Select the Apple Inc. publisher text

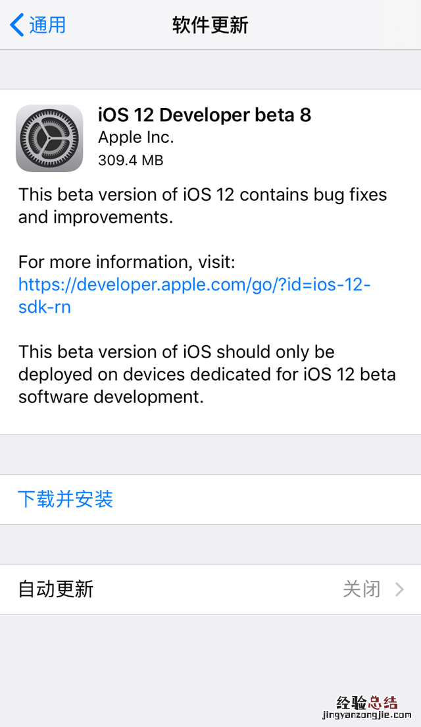pos(136,138)
